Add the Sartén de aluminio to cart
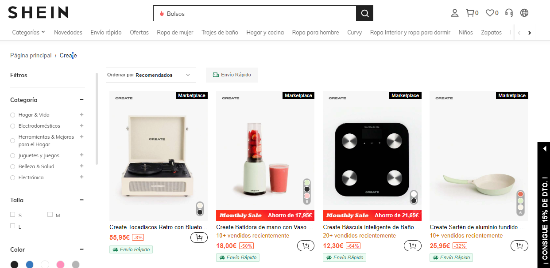Viewport: 550px width, 268px height. pos(519,245)
